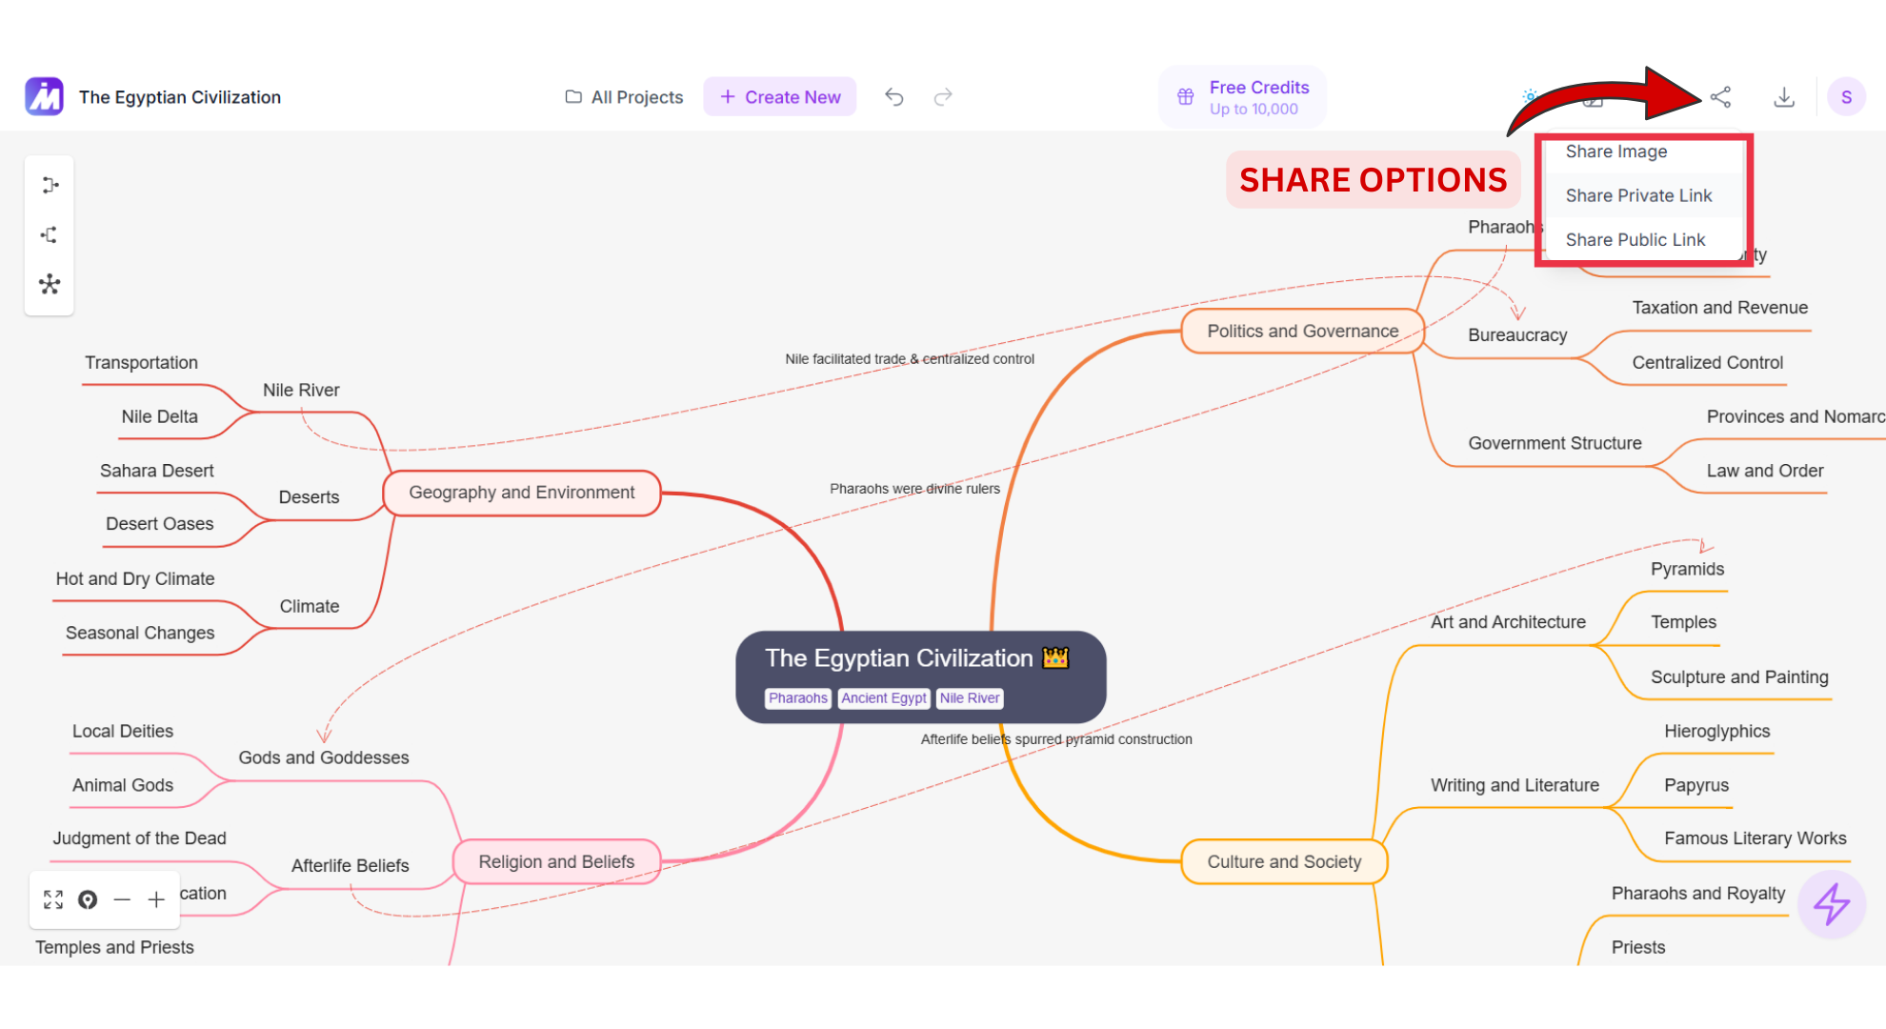Select the radial star layout icon
Image resolution: width=1886 pixels, height=1029 pixels.
tap(50, 284)
